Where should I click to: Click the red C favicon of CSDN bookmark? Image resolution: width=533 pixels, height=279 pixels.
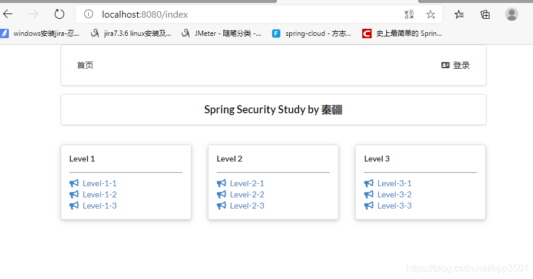[367, 33]
